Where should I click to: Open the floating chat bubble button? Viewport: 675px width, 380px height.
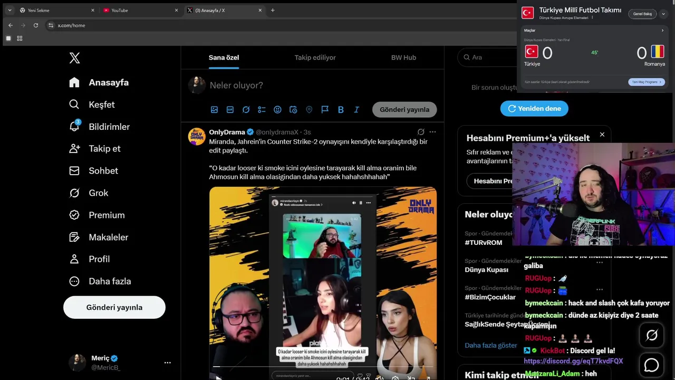[x=652, y=365]
